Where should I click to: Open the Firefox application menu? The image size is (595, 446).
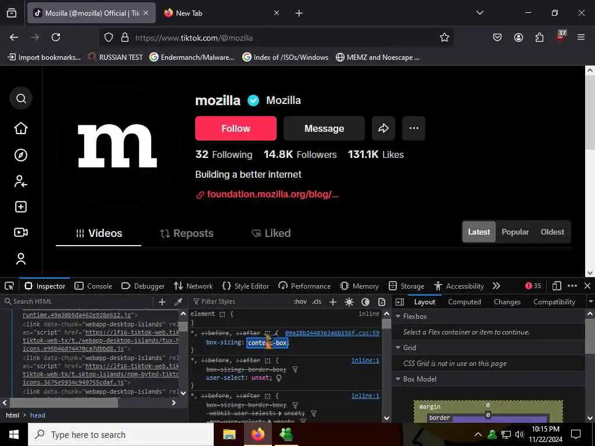tap(581, 37)
